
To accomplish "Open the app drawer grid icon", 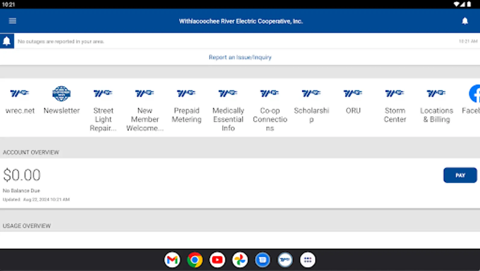I will [308, 260].
